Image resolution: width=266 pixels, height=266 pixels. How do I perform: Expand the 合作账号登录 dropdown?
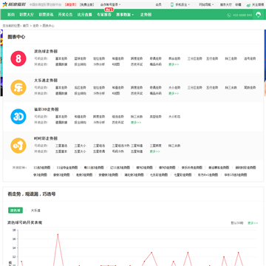pos(110,4)
